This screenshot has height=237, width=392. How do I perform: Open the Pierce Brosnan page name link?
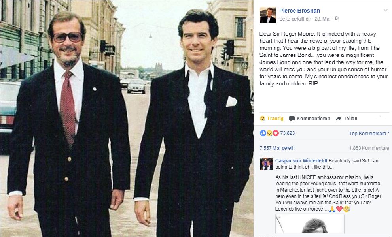(x=299, y=11)
